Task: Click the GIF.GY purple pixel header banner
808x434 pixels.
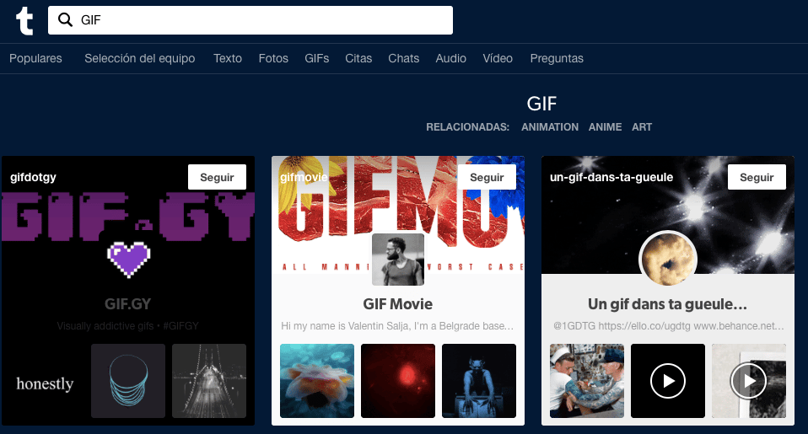Action: point(128,217)
